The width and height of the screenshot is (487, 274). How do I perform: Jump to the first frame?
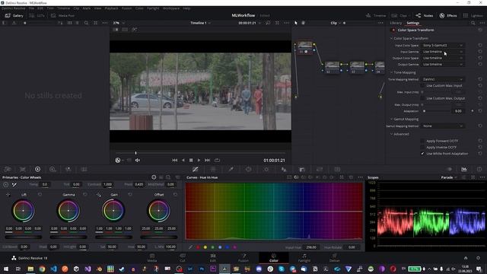click(x=174, y=161)
